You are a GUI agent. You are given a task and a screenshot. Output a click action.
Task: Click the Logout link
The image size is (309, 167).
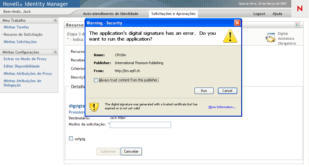(x=259, y=14)
